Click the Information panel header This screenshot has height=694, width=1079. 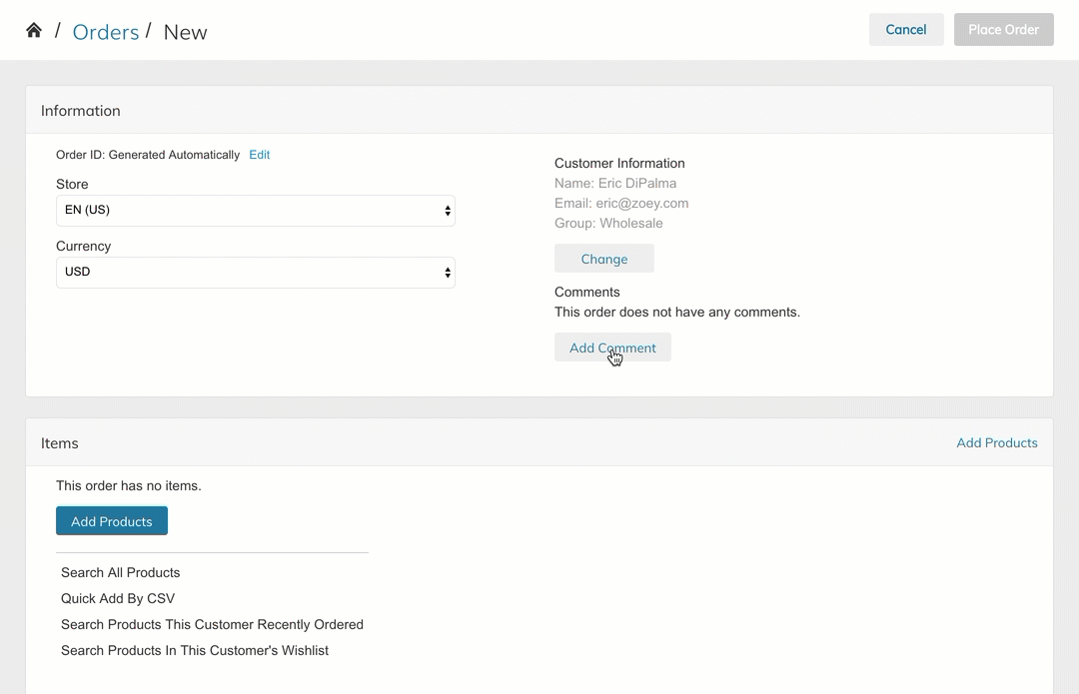click(81, 111)
